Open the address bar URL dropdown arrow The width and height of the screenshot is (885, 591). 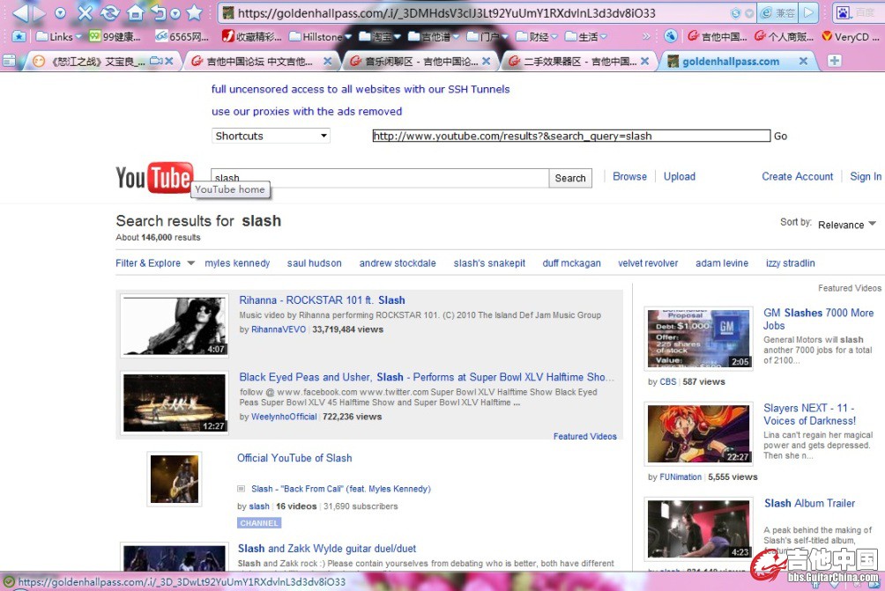tap(748, 13)
